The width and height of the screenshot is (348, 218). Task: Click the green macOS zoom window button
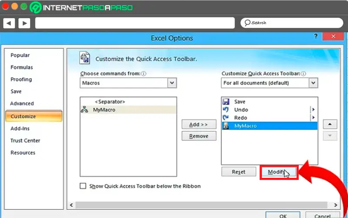24,7
